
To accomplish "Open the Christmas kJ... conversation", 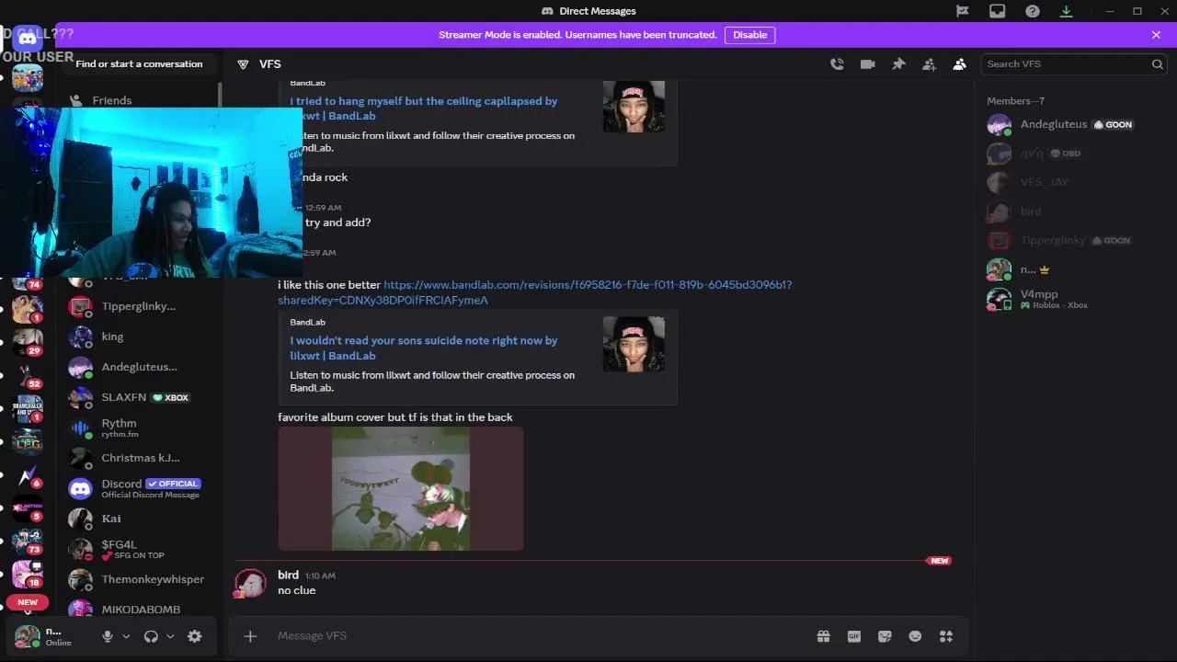I will (x=140, y=458).
